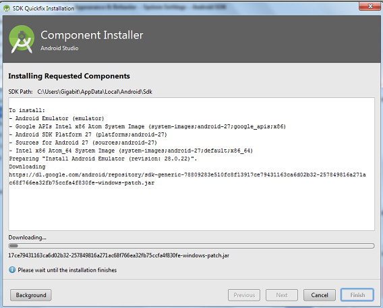Viewport: 383px width, 308px height.
Task: Close the SDK Quickfix Installation window
Action: click(370, 6)
